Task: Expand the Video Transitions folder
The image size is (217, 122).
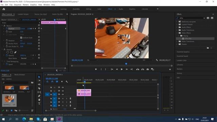Action: click(177, 41)
